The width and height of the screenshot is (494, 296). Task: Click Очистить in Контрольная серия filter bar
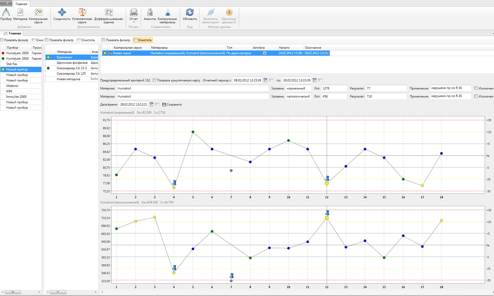[143, 40]
